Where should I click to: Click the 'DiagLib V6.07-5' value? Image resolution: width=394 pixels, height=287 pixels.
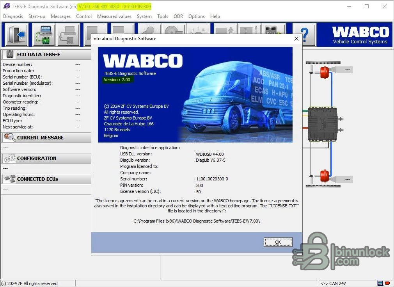(x=211, y=160)
